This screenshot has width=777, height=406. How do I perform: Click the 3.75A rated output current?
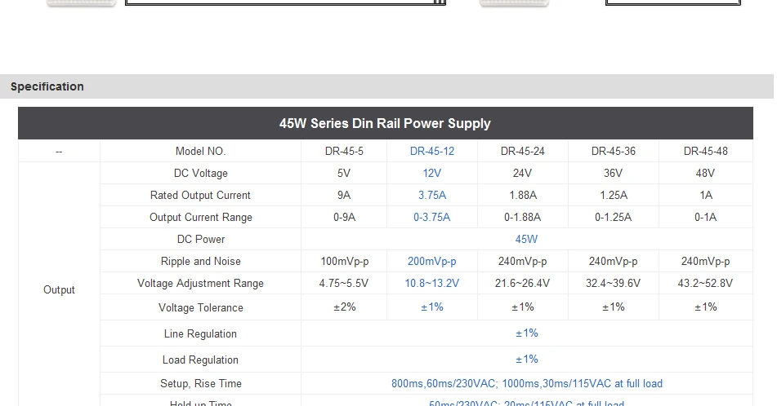[x=431, y=196]
